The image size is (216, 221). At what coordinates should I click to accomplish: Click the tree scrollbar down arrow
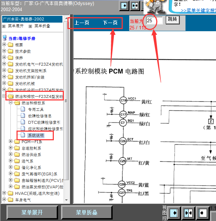66,200
